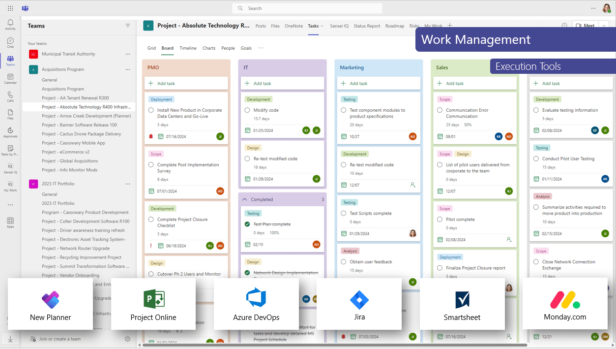Check off Evaluate testing information task
The image size is (616, 349).
536,110
